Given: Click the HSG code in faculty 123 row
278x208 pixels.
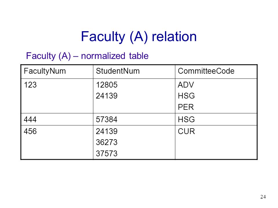Looking at the screenshot, I should [186, 96].
